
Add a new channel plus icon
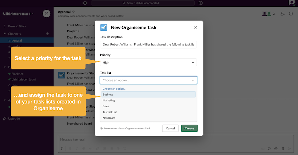47,34
